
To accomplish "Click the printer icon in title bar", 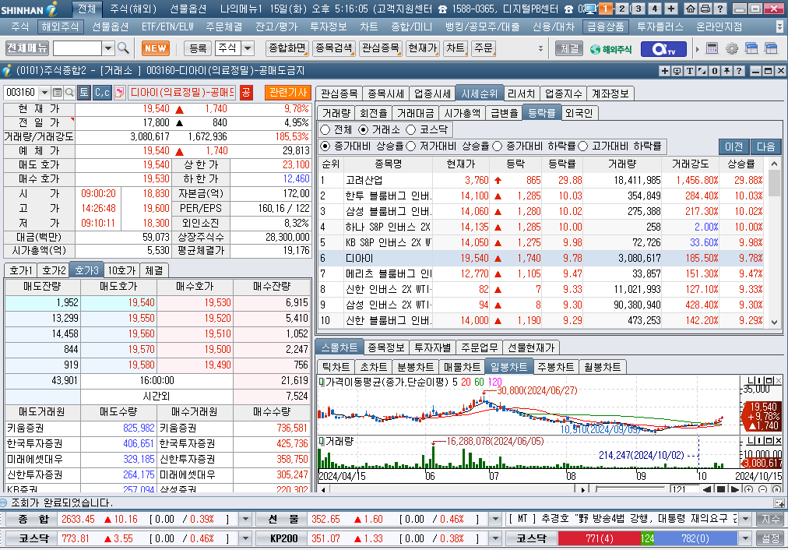I will point(705,9).
